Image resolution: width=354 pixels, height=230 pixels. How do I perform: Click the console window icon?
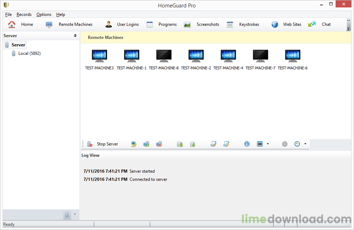click(x=260, y=144)
